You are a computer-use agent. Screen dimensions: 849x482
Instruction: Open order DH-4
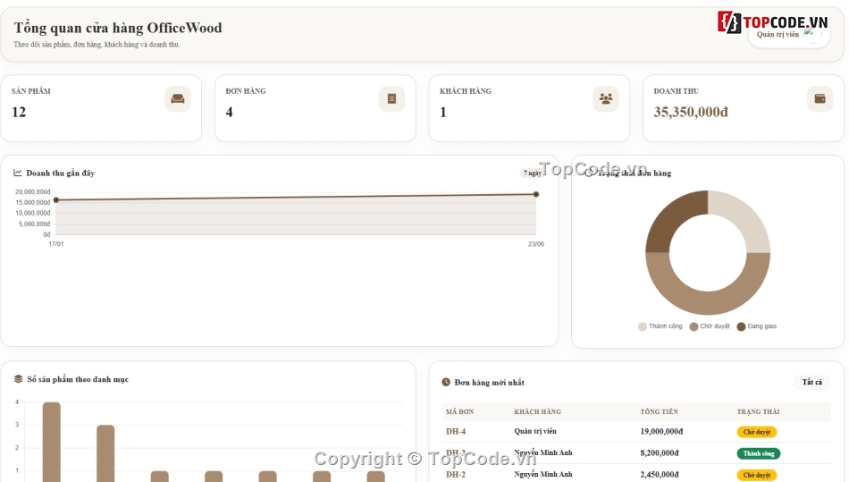point(456,431)
